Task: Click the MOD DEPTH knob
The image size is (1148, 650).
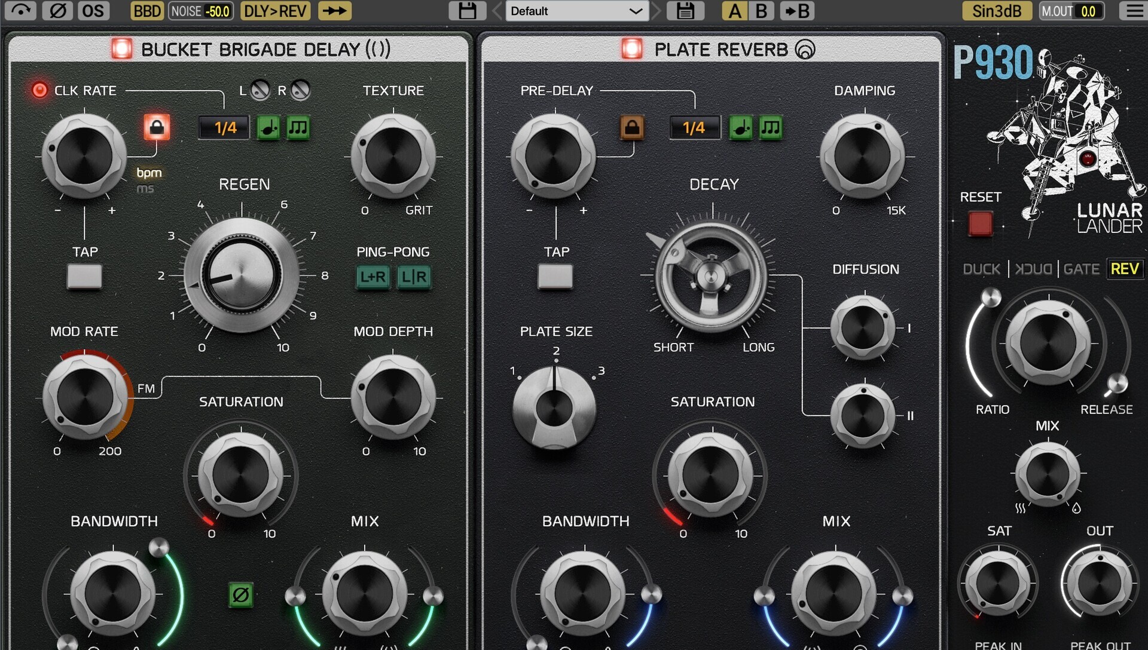Action: (393, 397)
